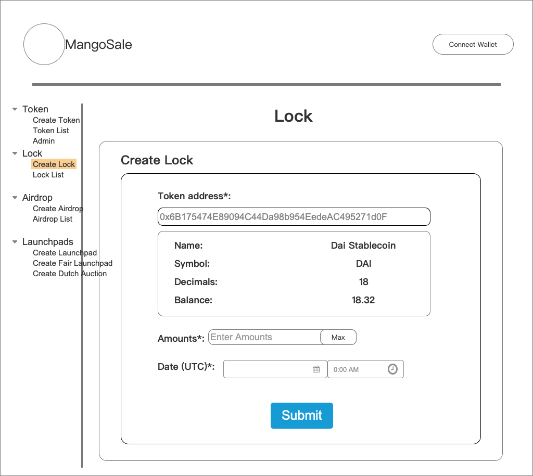Click the "Date (UTC)*:" label
533x476 pixels.
click(186, 367)
